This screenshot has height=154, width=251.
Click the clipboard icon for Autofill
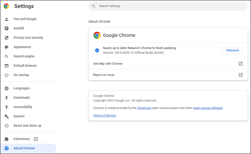pos(6,28)
